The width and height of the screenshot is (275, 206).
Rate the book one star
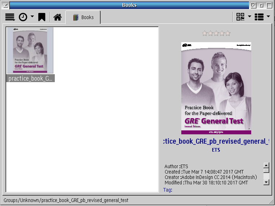pyautogui.click(x=205, y=33)
